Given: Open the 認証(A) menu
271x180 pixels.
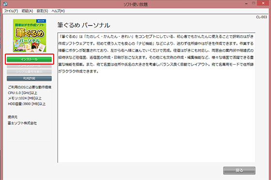Looking at the screenshot, I should [x=27, y=11].
